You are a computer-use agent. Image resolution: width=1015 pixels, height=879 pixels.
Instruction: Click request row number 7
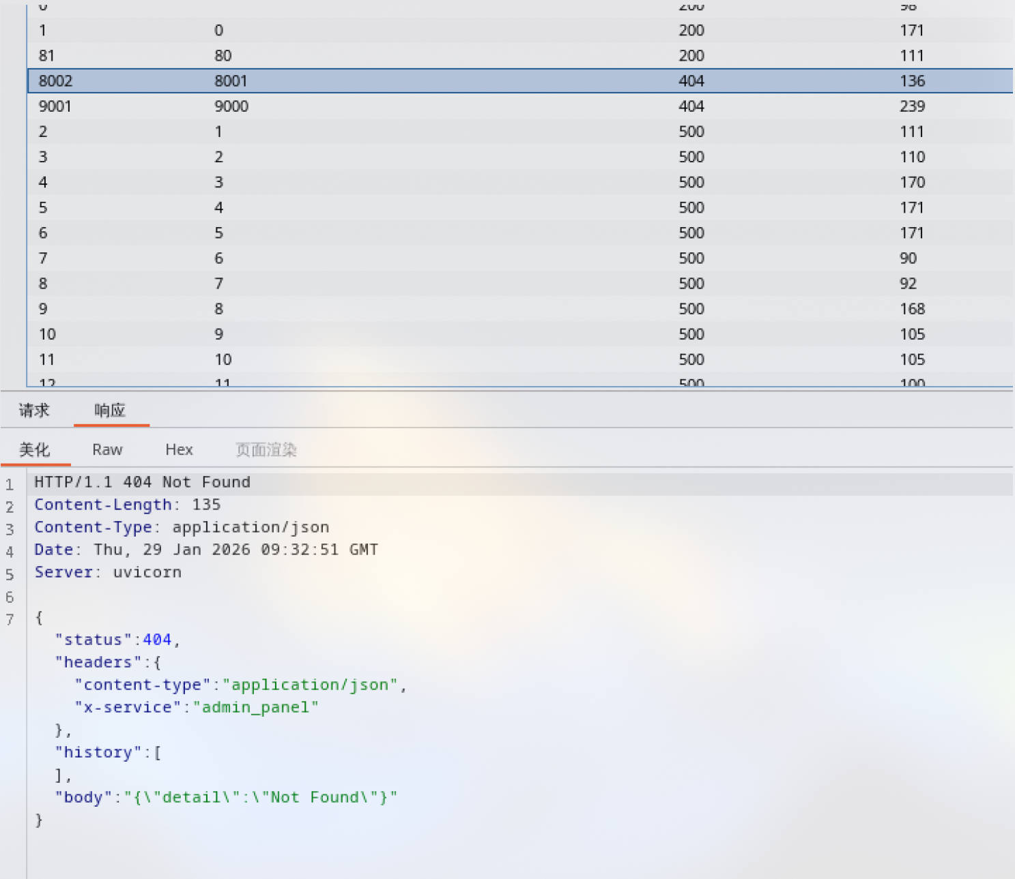tap(520, 258)
